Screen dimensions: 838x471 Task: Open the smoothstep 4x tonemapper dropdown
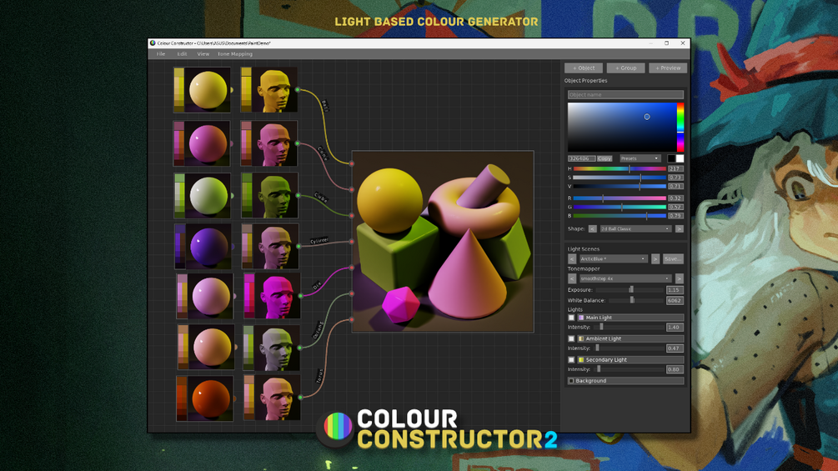tap(625, 278)
